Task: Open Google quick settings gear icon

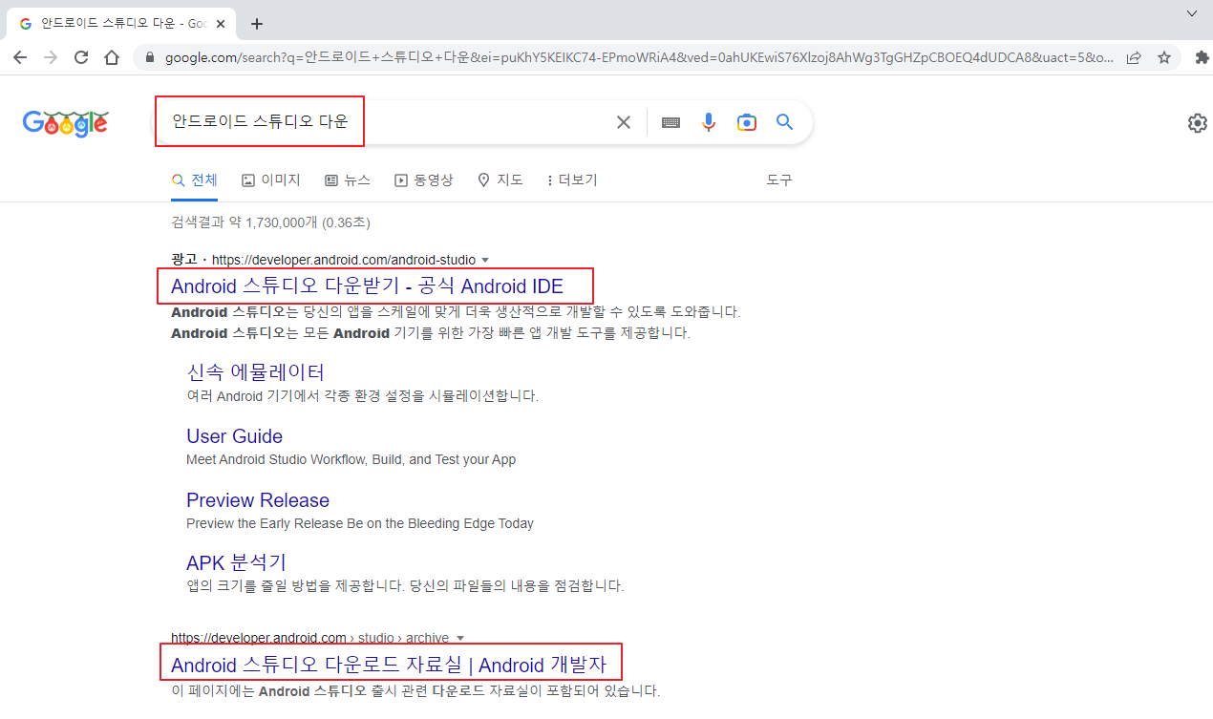Action: (x=1197, y=123)
